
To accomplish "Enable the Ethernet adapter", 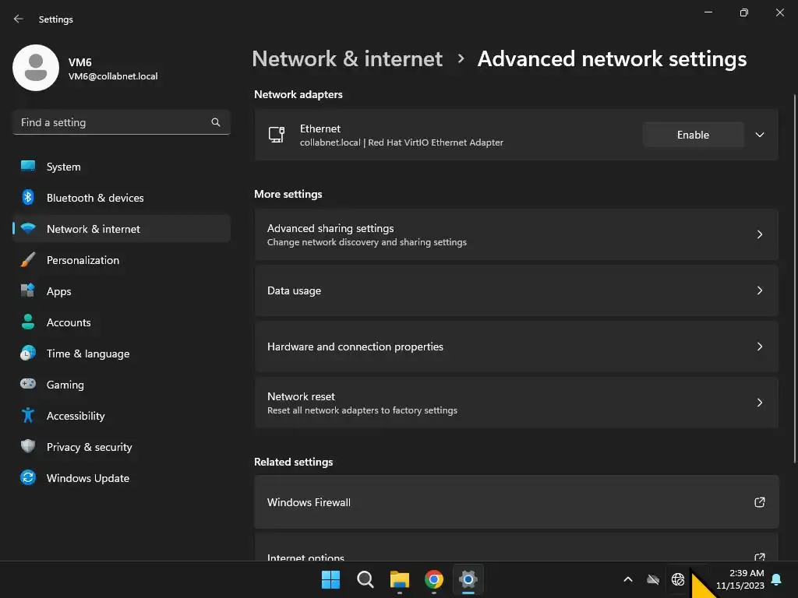I will pos(693,135).
